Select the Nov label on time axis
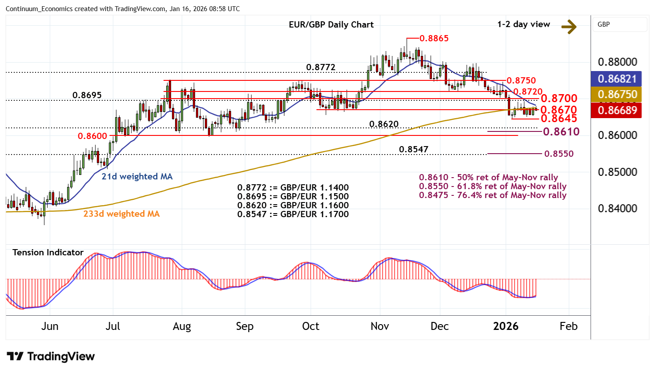 point(379,326)
